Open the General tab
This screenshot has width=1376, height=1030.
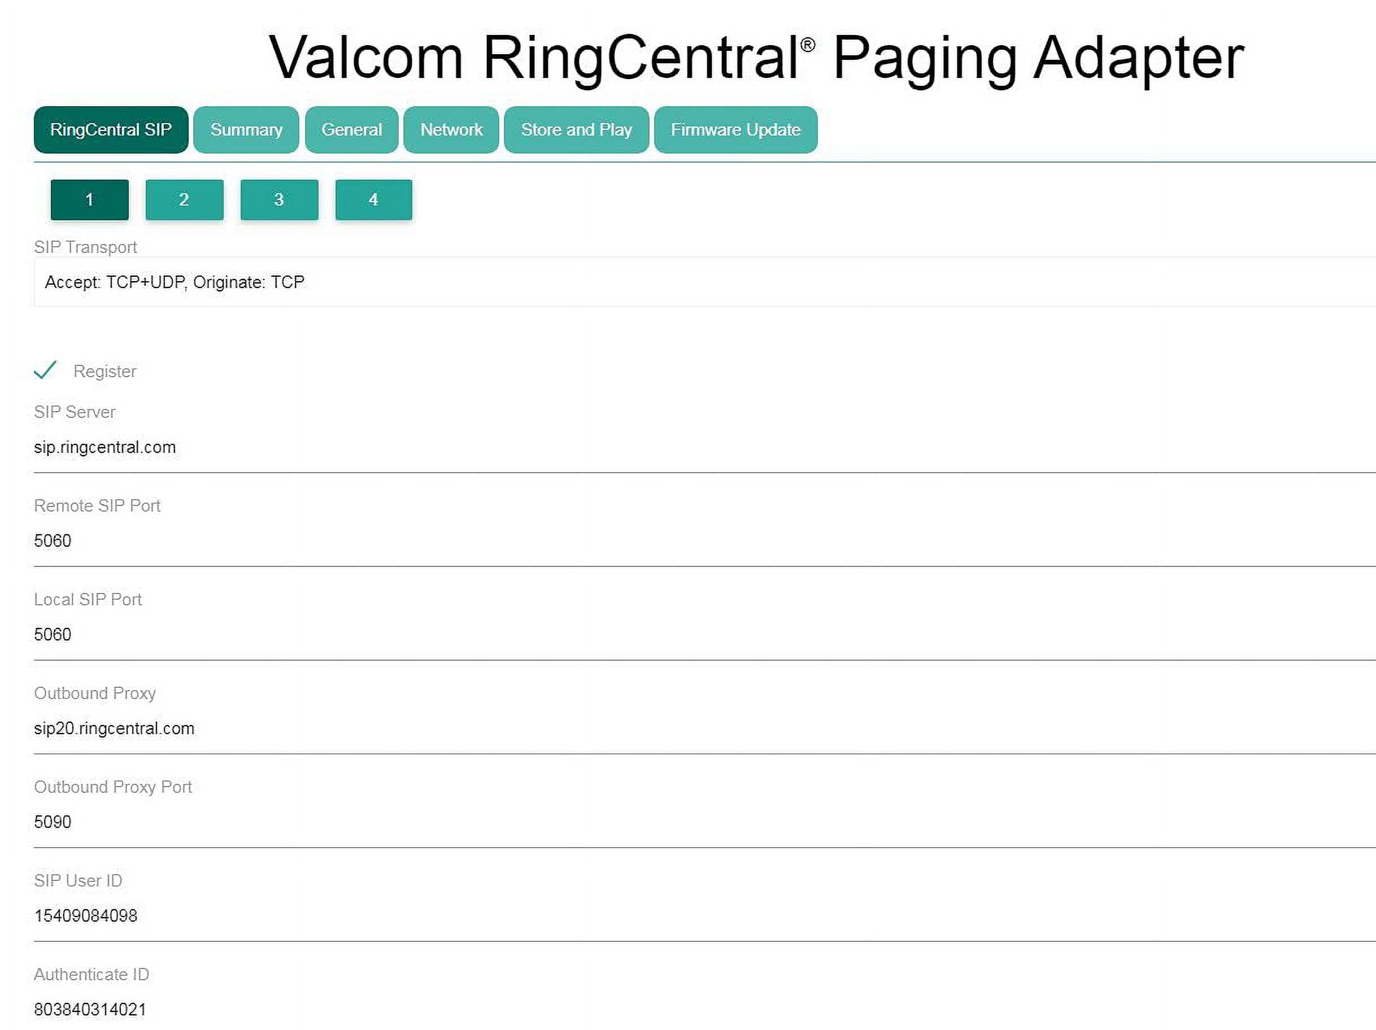click(351, 129)
